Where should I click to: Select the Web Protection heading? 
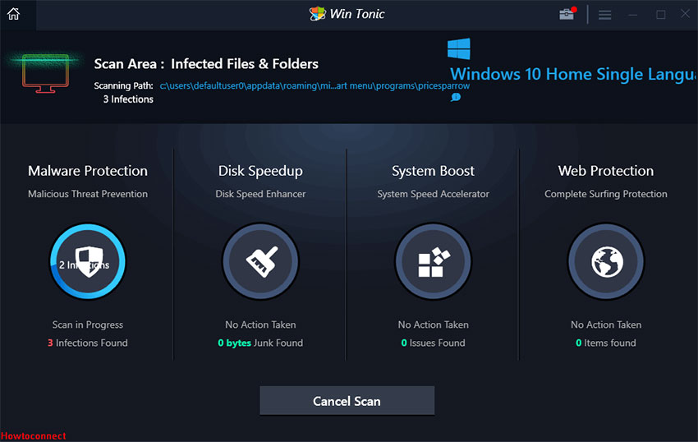pyautogui.click(x=606, y=171)
